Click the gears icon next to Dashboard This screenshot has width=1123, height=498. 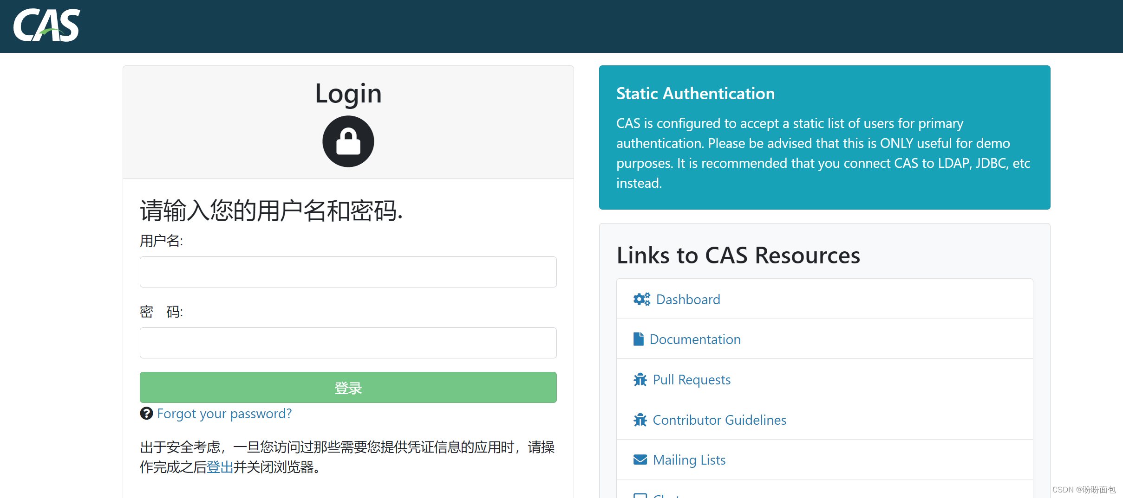click(642, 299)
